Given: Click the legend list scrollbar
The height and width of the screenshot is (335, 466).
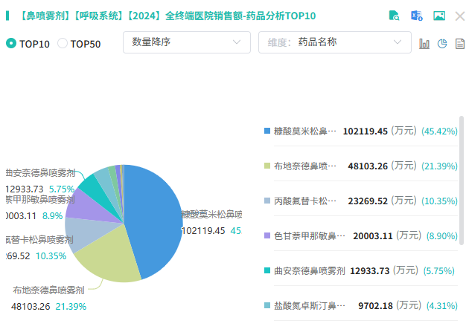Looking at the screenshot, I should (x=462, y=178).
